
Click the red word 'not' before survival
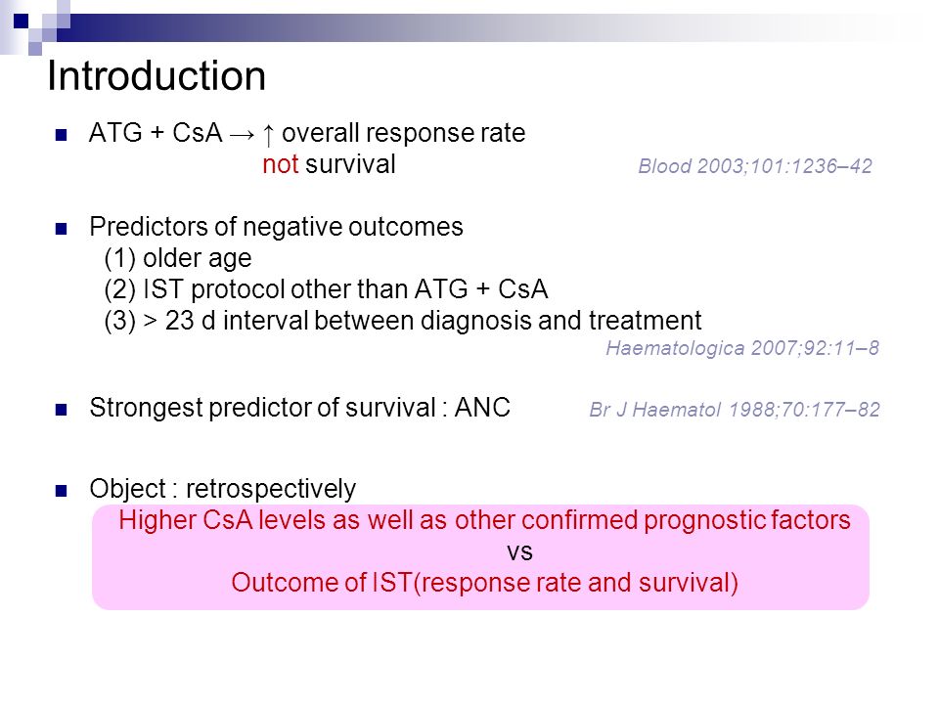tap(281, 164)
